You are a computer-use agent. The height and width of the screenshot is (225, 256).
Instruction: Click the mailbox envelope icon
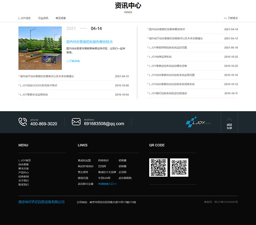click(x=76, y=122)
